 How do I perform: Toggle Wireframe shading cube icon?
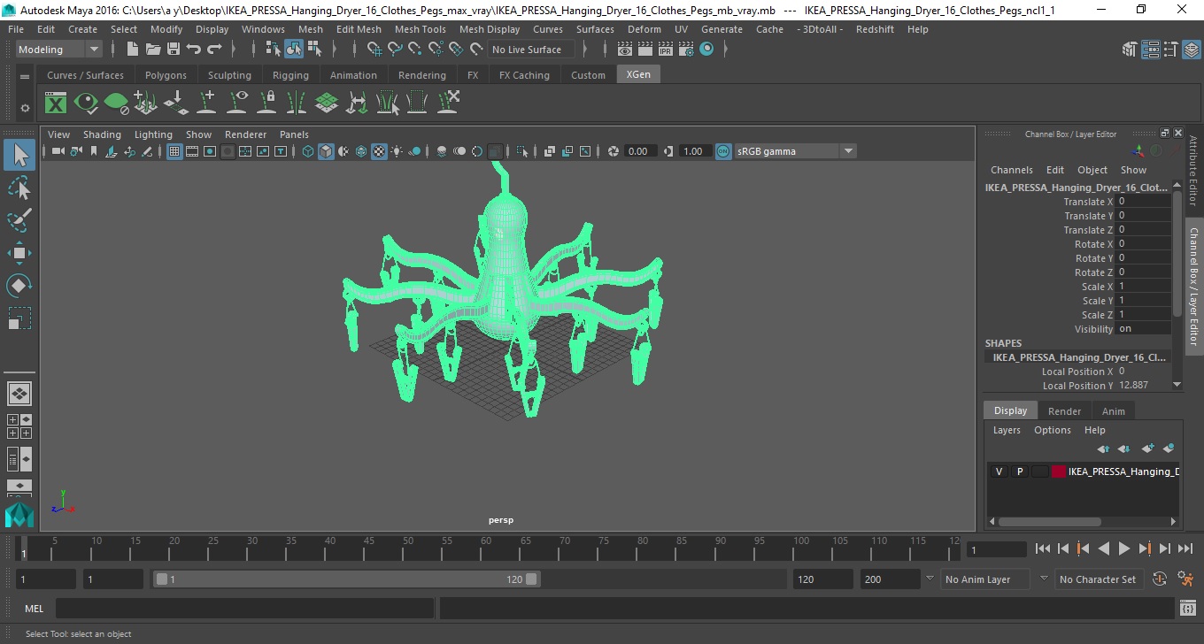(x=308, y=151)
